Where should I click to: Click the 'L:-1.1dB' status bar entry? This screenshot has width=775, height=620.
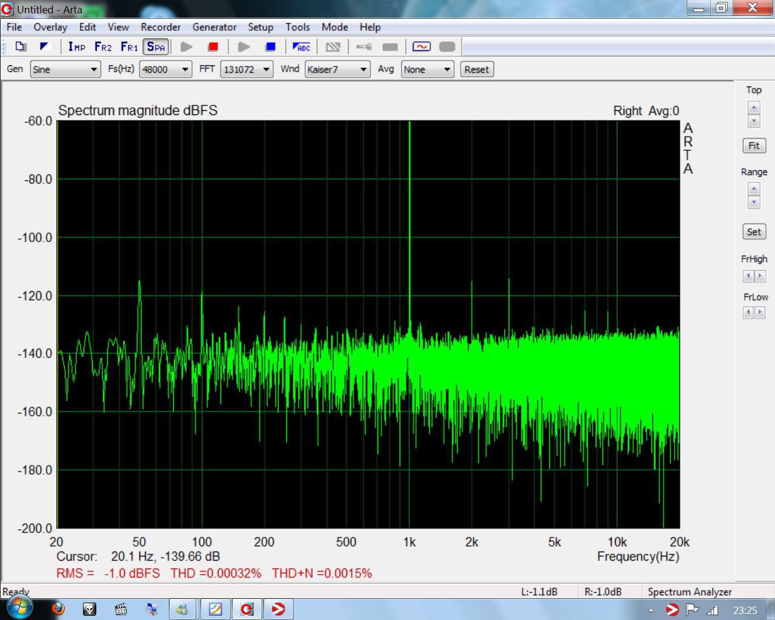coord(539,592)
